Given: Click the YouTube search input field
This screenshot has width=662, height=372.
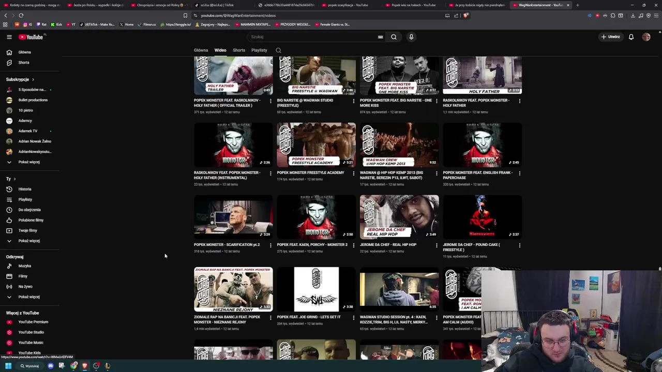Looking at the screenshot, I should click(313, 37).
